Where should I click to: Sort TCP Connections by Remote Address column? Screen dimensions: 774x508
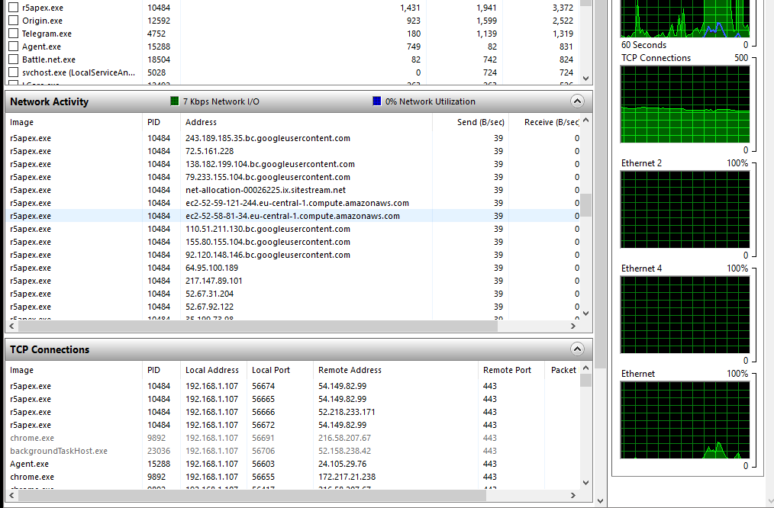[x=350, y=370]
